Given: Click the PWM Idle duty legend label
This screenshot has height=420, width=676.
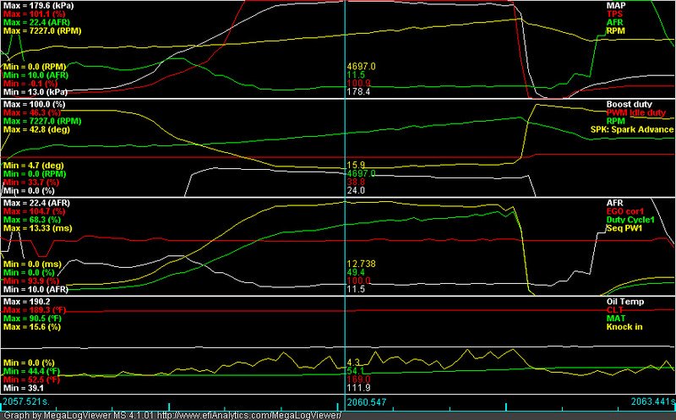Looking at the screenshot, I should pyautogui.click(x=636, y=113).
